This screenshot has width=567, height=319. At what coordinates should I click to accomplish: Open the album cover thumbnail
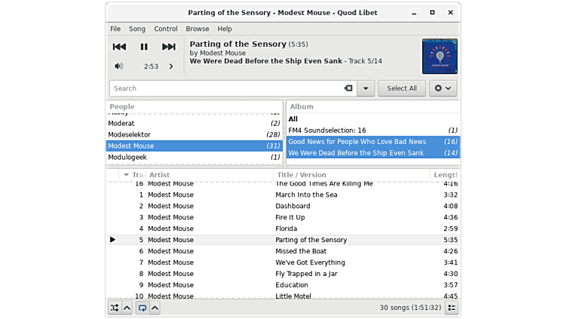pos(440,57)
